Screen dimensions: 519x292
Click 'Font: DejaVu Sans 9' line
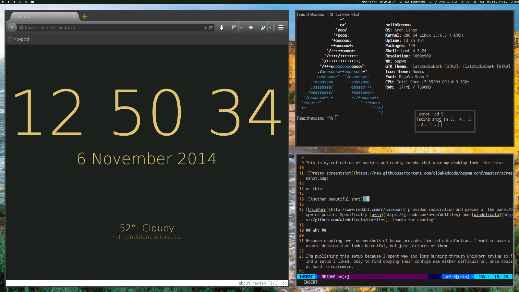pyautogui.click(x=407, y=77)
